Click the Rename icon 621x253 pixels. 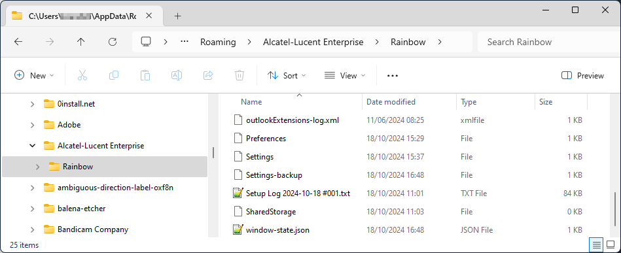point(177,75)
